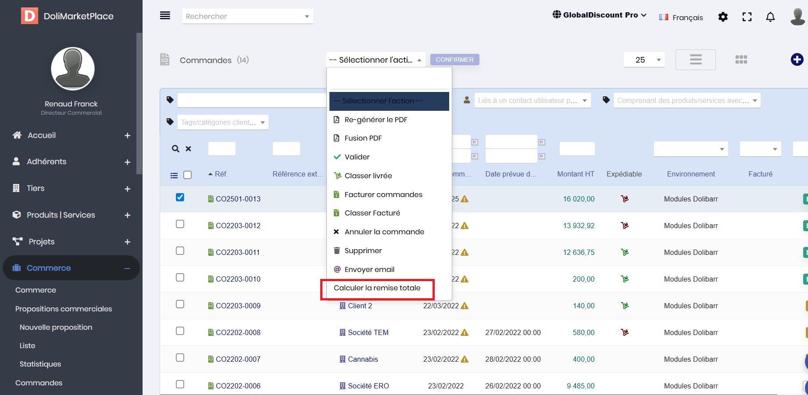Click the magnifier search filter icon
Image resolution: width=808 pixels, height=395 pixels.
pyautogui.click(x=175, y=149)
